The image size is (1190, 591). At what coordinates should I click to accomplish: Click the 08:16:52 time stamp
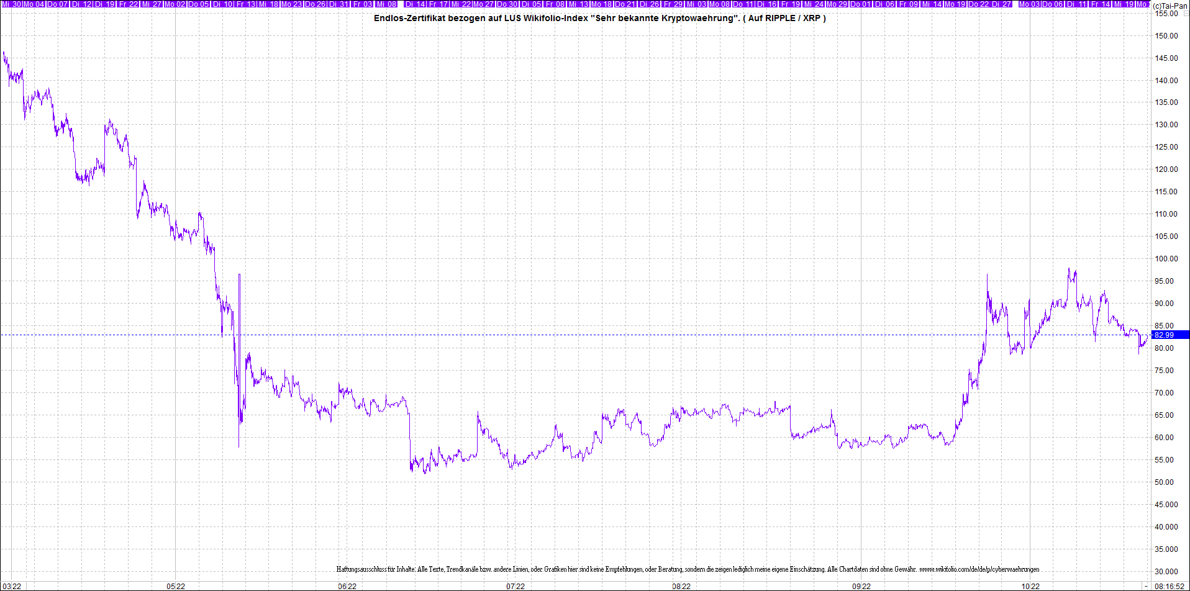click(x=1170, y=586)
